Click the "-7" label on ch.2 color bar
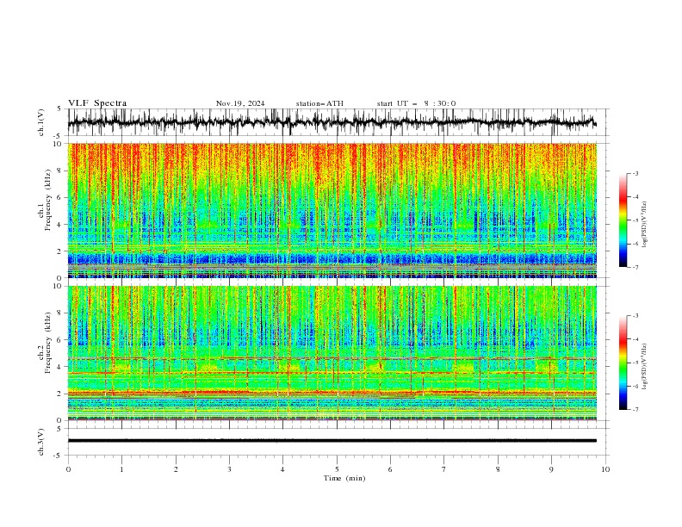 click(x=635, y=410)
